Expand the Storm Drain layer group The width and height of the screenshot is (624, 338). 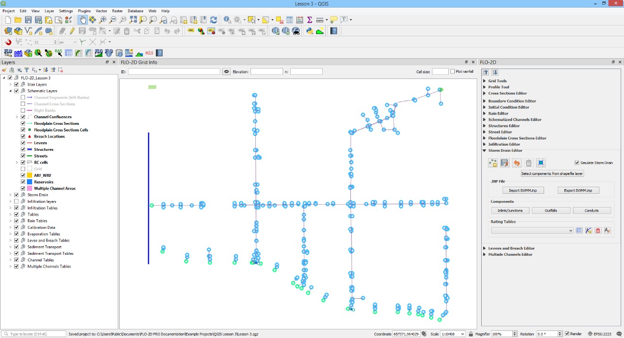[x=10, y=195]
